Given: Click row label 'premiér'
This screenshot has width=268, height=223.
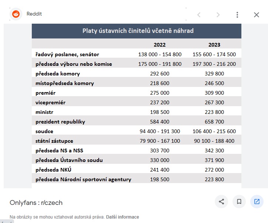Looking at the screenshot, I should pyautogui.click(x=45, y=93).
